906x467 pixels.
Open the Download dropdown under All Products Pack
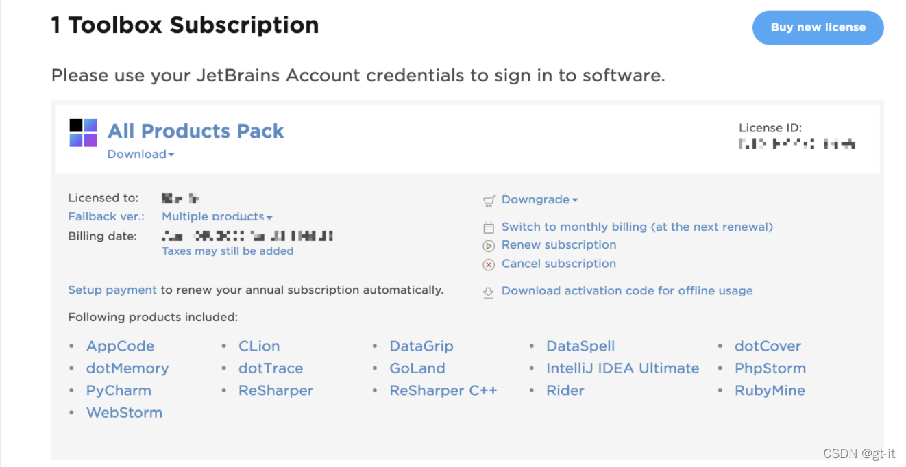click(x=140, y=154)
